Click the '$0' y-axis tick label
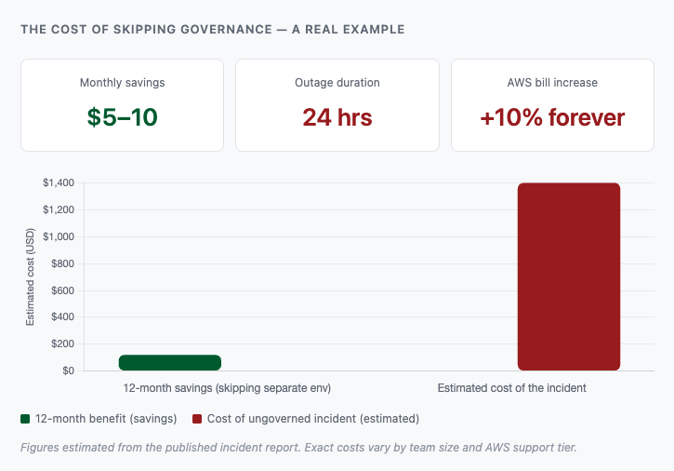The width and height of the screenshot is (674, 471). coord(67,370)
